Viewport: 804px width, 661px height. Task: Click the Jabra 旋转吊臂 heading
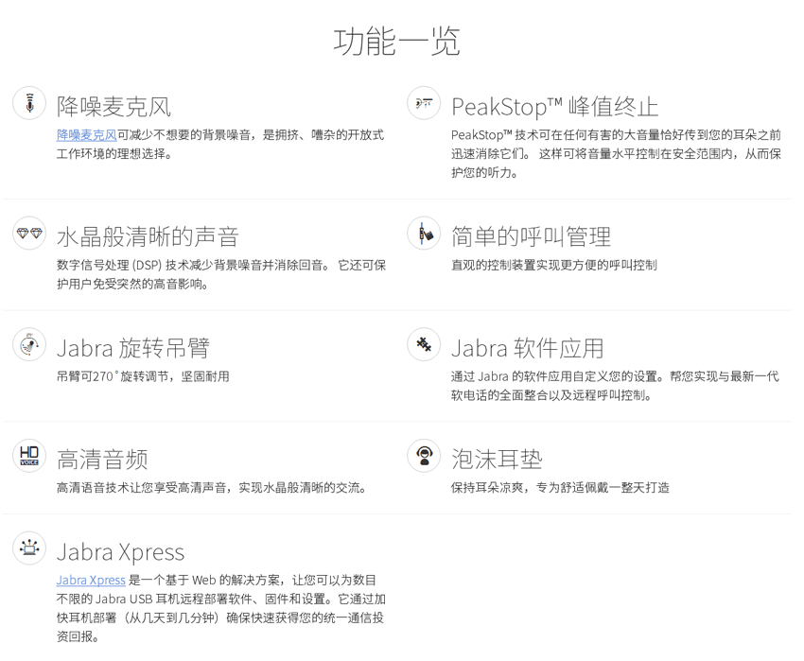(x=133, y=348)
